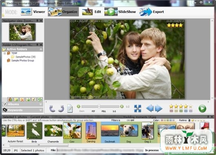This screenshot has width=216, height=155.
Task: Click the yellow folder icon in the folder toolbar
Action: point(16,99)
